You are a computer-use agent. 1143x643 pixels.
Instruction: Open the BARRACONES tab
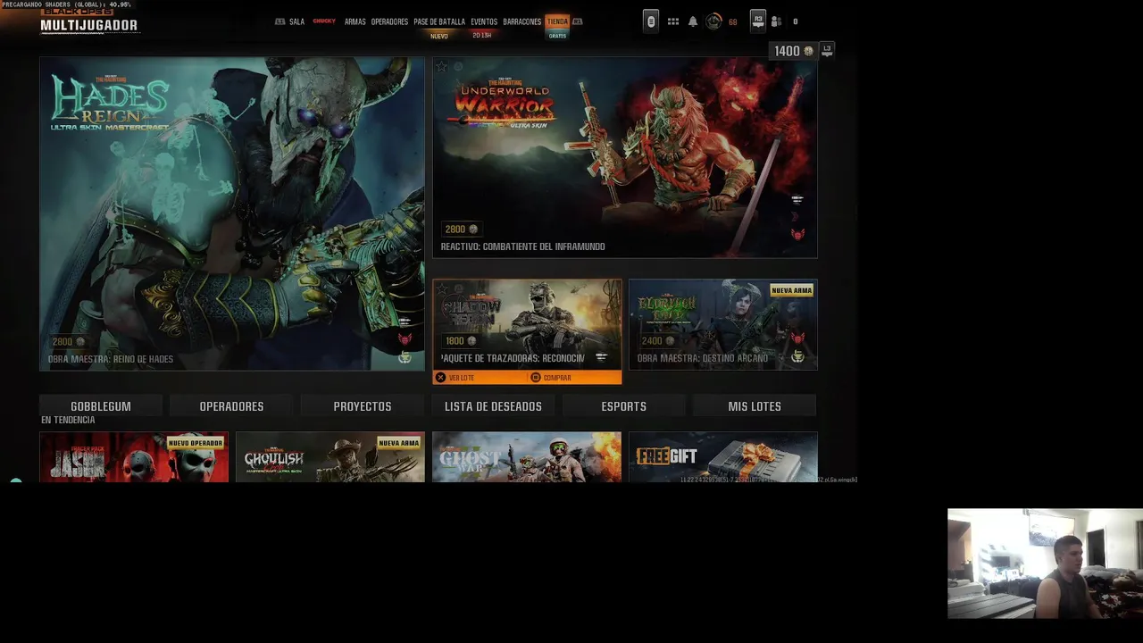[521, 21]
